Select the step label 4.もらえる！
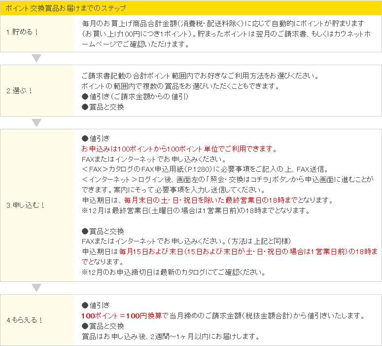This screenshot has height=346, width=382. click(x=25, y=320)
